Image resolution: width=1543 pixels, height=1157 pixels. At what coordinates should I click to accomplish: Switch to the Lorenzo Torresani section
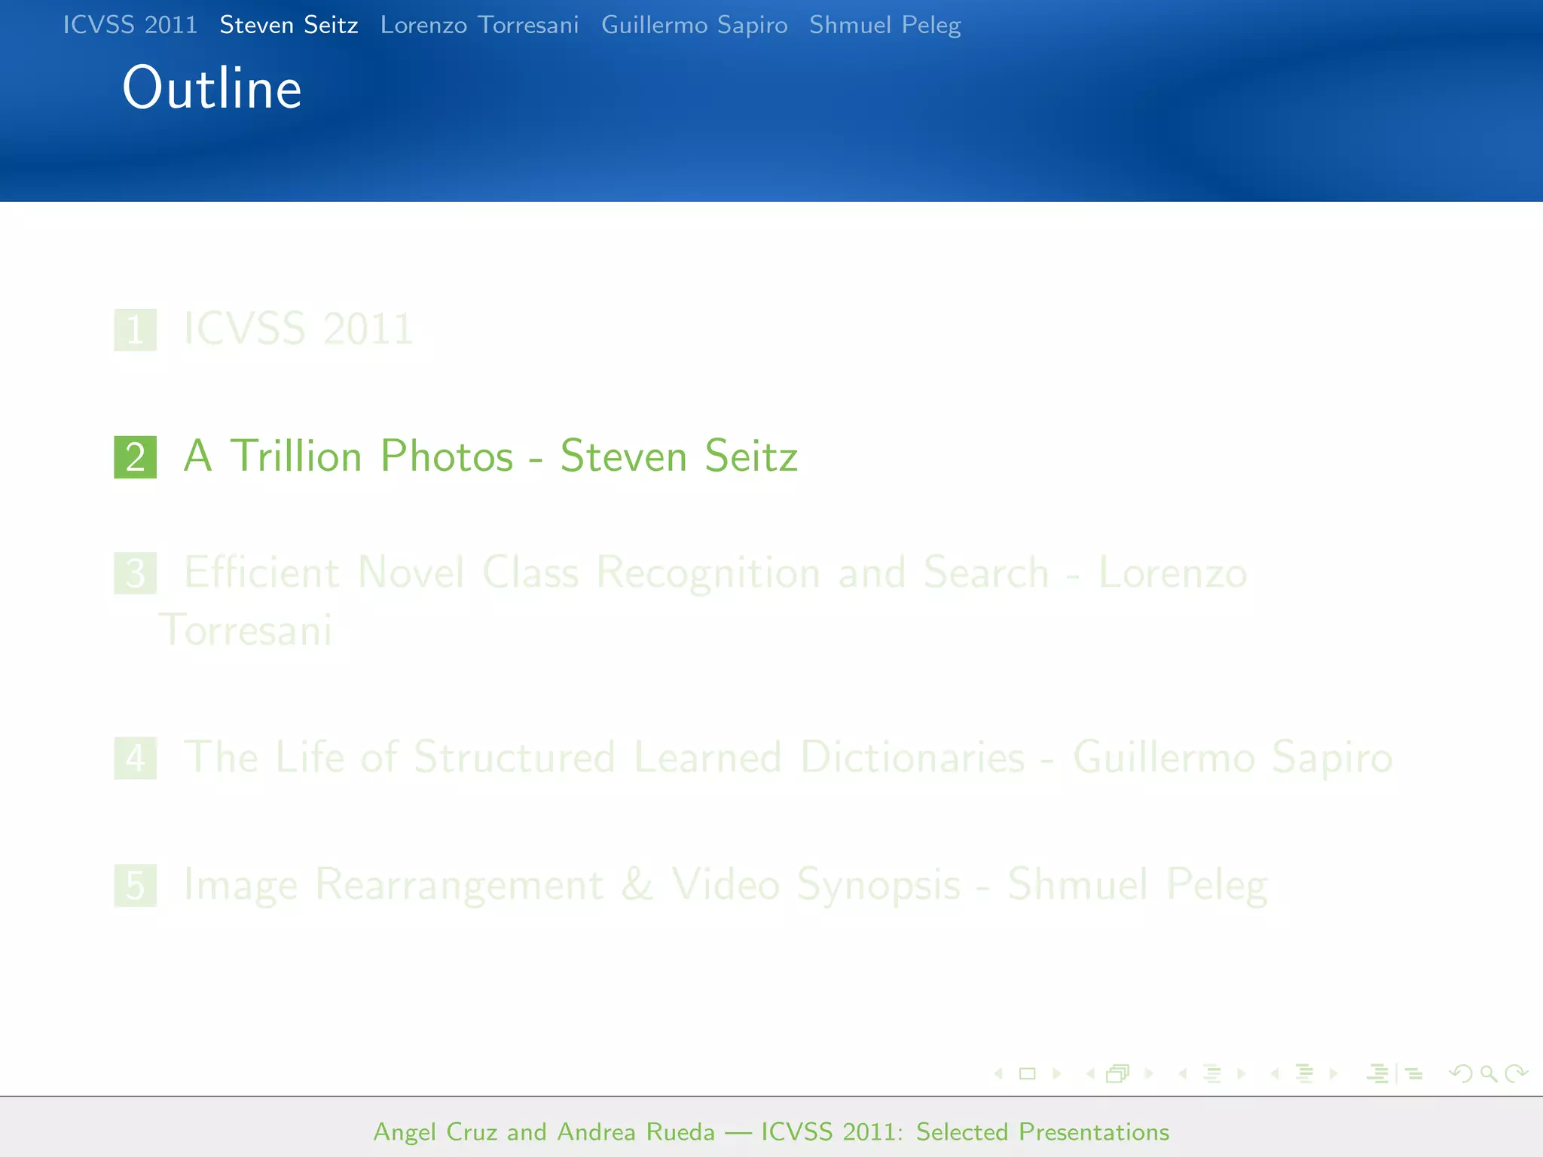[x=480, y=25]
